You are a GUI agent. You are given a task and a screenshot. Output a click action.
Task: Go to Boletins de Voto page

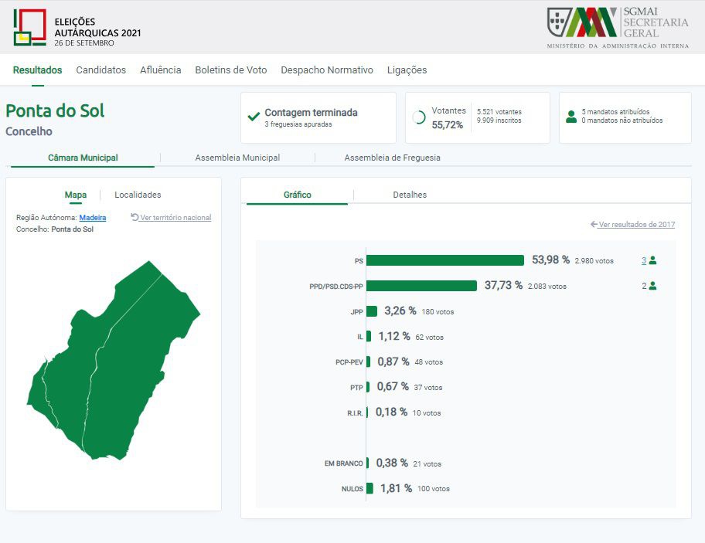pyautogui.click(x=230, y=70)
